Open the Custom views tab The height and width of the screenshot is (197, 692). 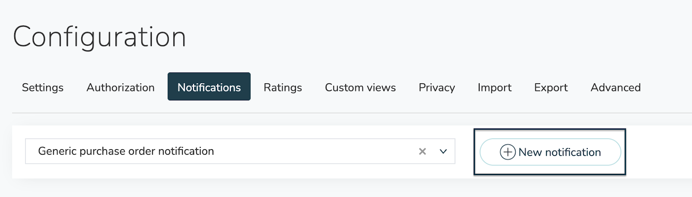point(360,88)
